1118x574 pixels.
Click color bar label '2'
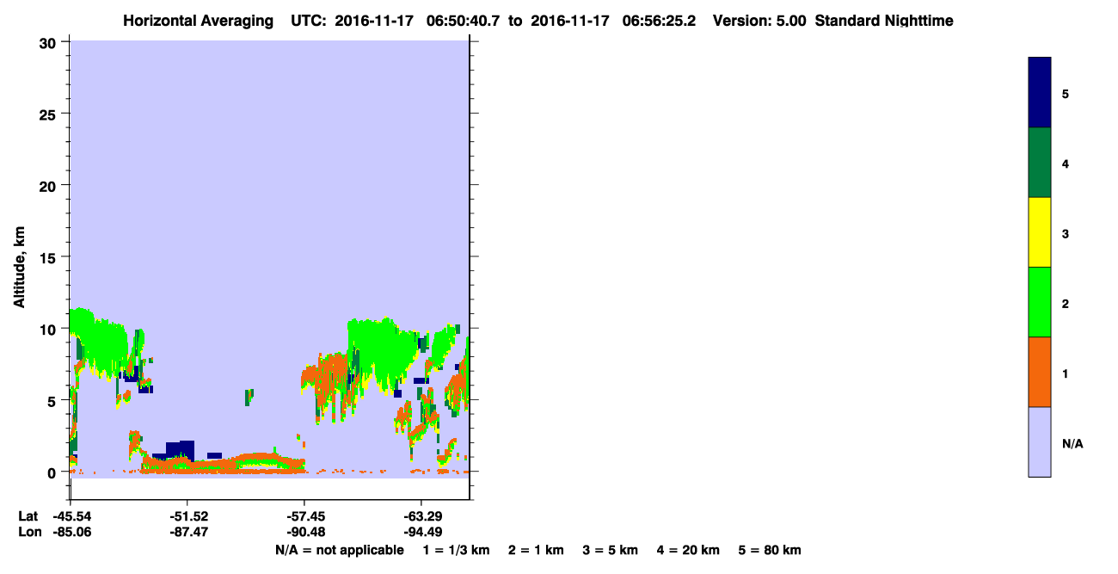pos(1066,304)
